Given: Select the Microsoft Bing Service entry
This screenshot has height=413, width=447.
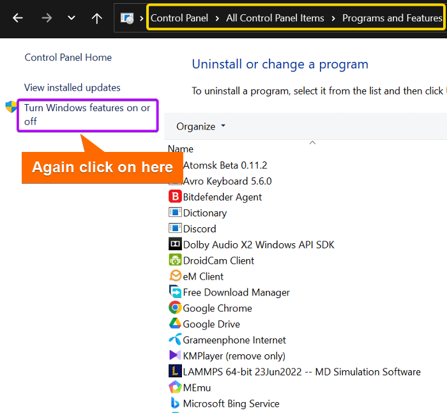Looking at the screenshot, I should point(231,404).
